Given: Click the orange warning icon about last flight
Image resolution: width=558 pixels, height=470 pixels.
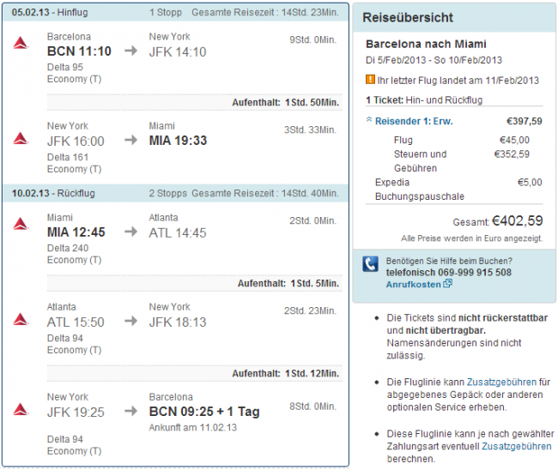Looking at the screenshot, I should [x=370, y=81].
